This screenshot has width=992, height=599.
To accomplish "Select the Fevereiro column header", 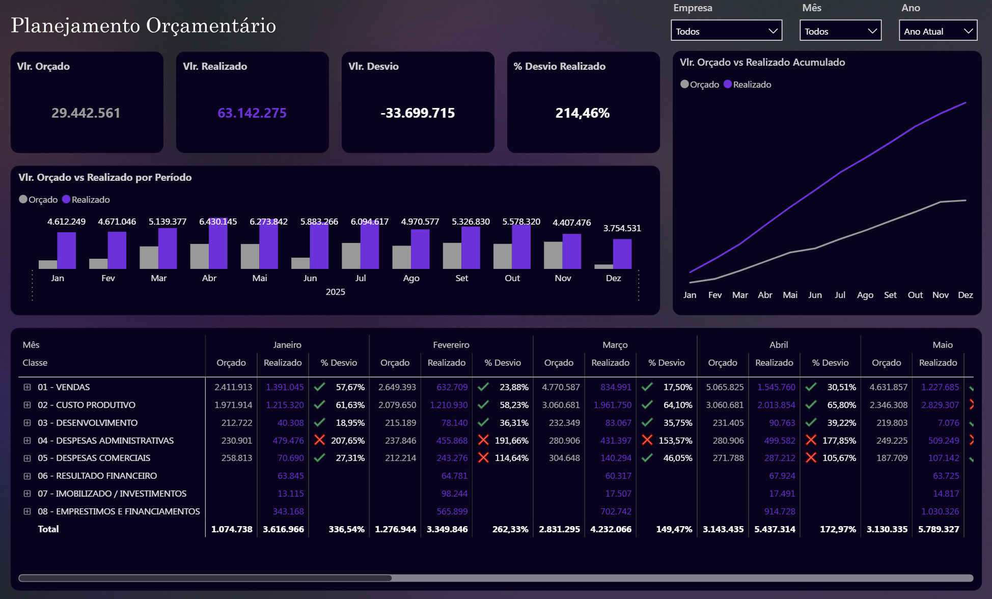I will (x=451, y=345).
